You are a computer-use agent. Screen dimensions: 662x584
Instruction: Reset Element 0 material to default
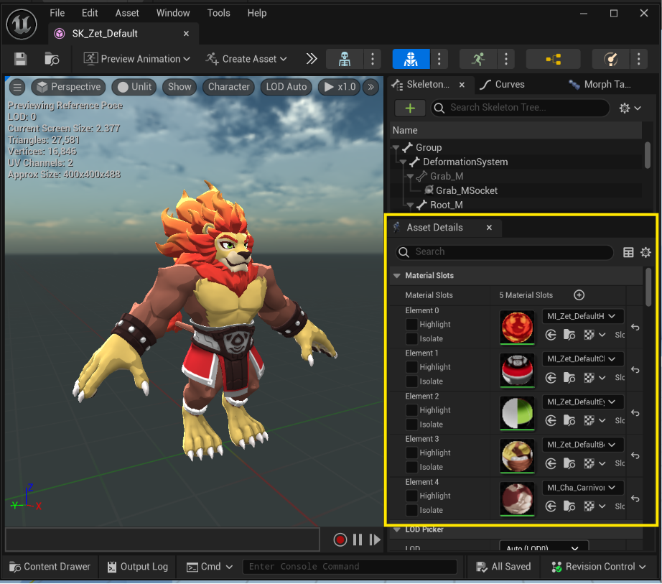(x=635, y=327)
